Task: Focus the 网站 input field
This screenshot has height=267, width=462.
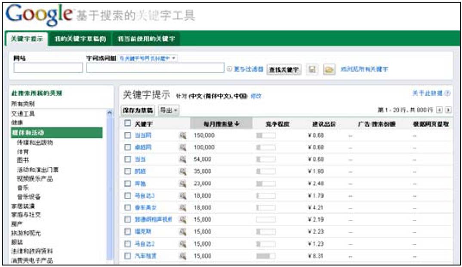Action: tap(48, 68)
